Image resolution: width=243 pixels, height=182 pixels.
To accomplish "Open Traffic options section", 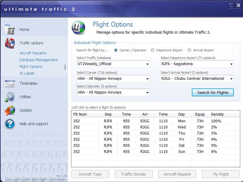I will point(31,43).
